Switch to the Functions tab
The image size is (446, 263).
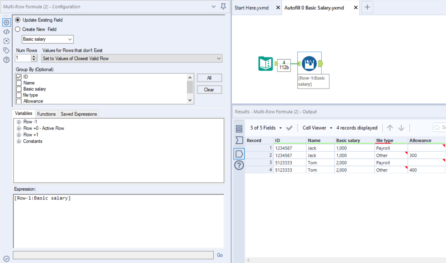click(46, 114)
